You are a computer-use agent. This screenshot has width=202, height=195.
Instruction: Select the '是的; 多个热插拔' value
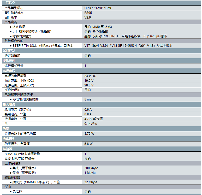[96, 31]
